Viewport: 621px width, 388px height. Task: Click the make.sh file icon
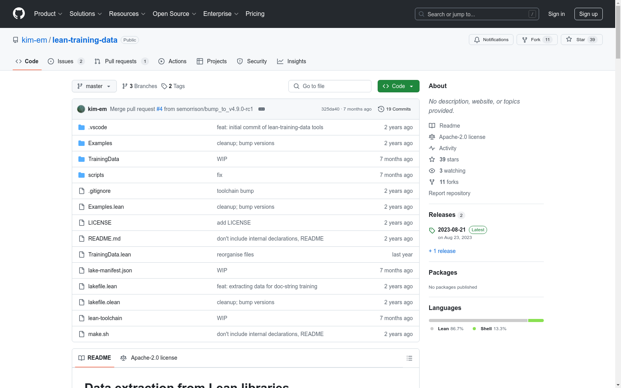82,334
